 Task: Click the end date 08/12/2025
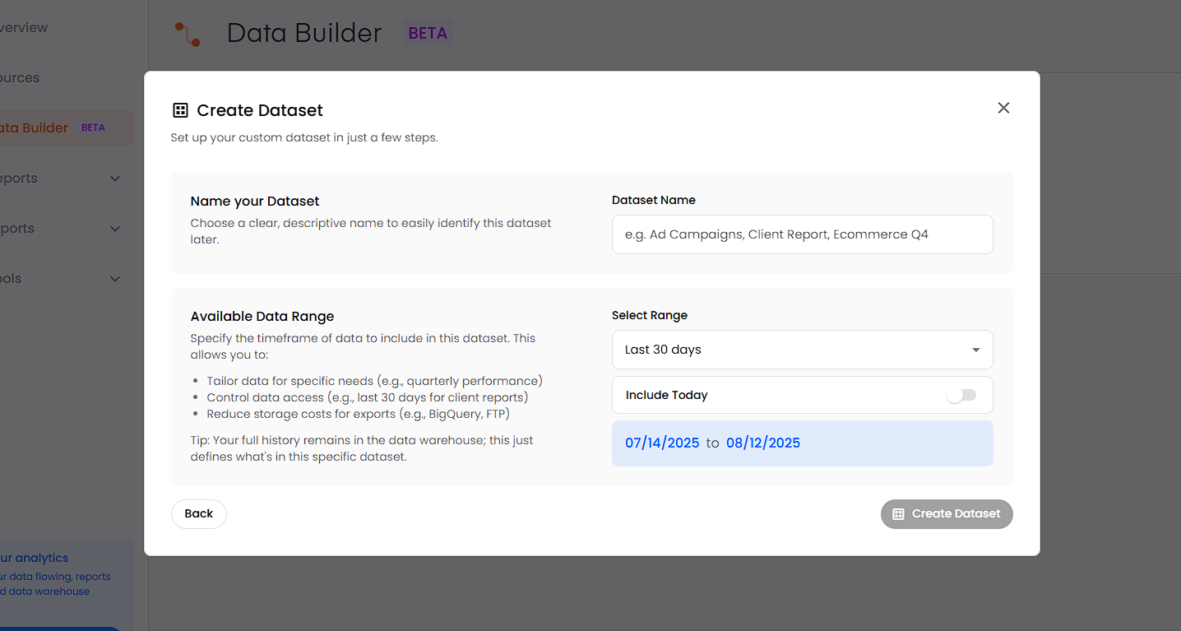[762, 443]
